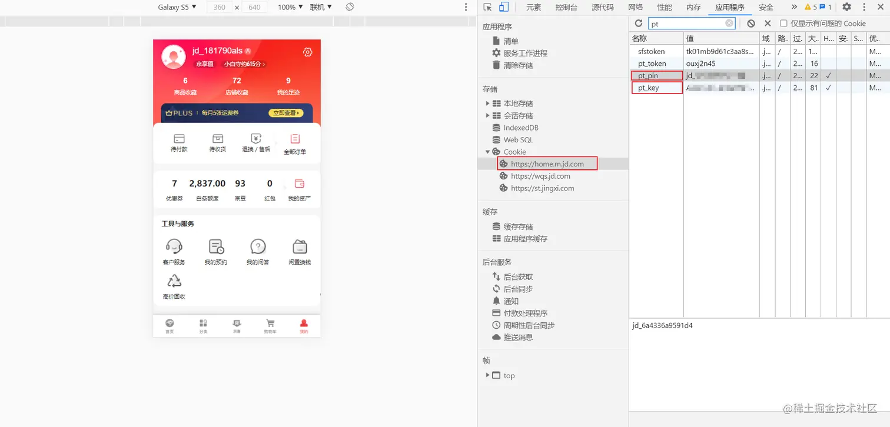Switch to 控制台 tab
This screenshot has height=427, width=890.
pyautogui.click(x=566, y=7)
